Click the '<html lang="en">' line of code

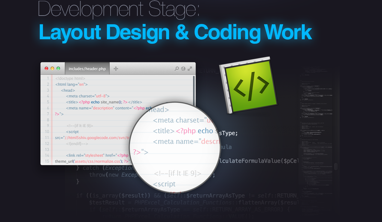pos(71,84)
